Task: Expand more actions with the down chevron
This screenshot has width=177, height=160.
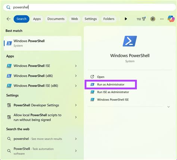Action: 168,107
